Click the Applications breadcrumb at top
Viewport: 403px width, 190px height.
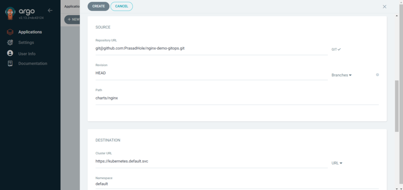[x=72, y=6]
